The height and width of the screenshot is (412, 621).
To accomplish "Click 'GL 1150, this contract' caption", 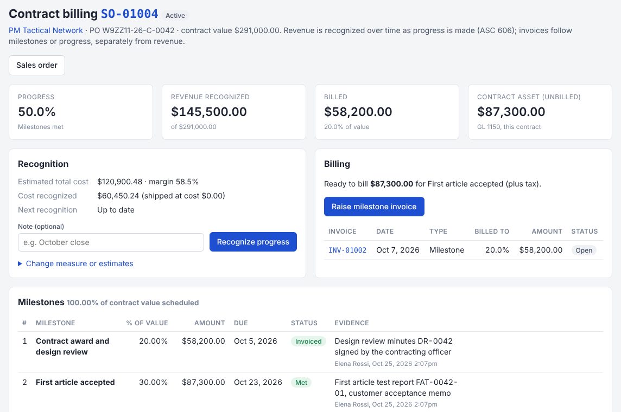I will pos(509,127).
